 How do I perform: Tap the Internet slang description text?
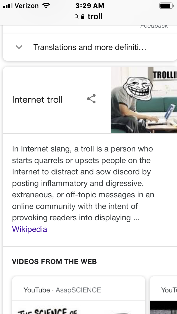pyautogui.click(x=83, y=183)
